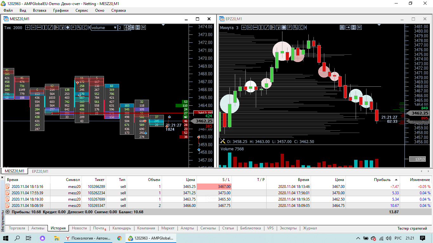Click tools wrench icon beside OHLC values

click(x=222, y=141)
